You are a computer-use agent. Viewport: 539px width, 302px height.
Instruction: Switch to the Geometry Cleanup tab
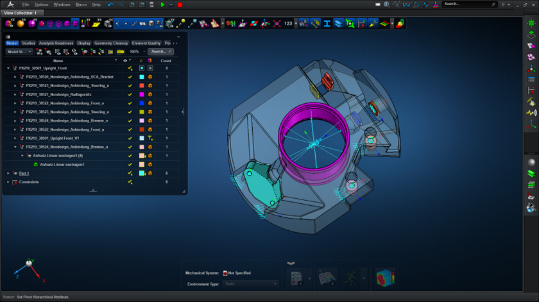tap(111, 43)
